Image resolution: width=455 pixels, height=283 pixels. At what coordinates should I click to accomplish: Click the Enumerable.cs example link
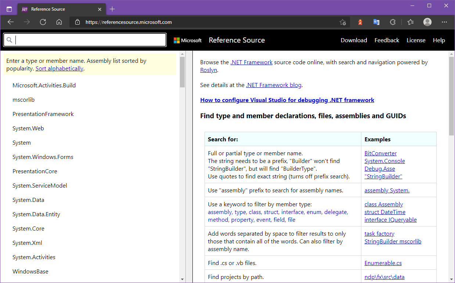pyautogui.click(x=383, y=263)
